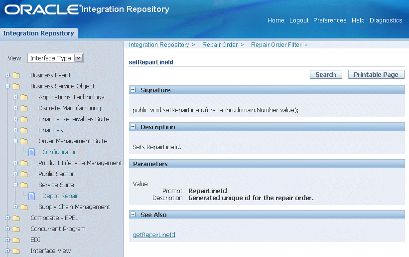Click the Concurrent Program folder icon
The width and height of the screenshot is (409, 257).
[16, 229]
